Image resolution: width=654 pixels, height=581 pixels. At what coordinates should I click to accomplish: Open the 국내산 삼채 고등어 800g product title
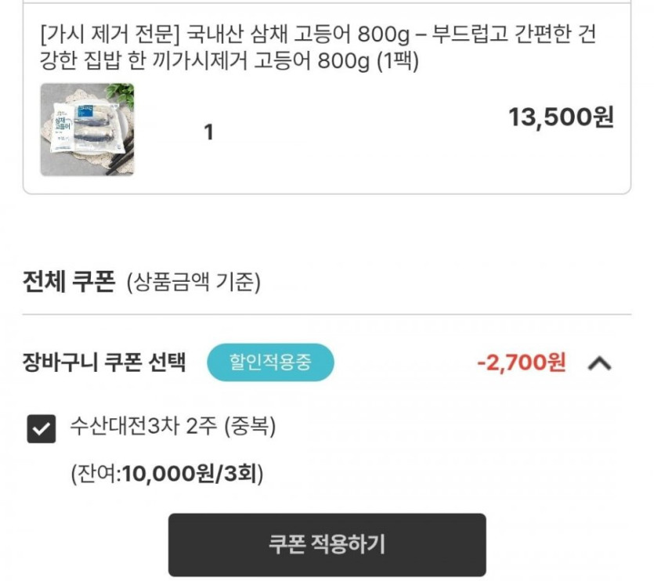[x=313, y=34]
